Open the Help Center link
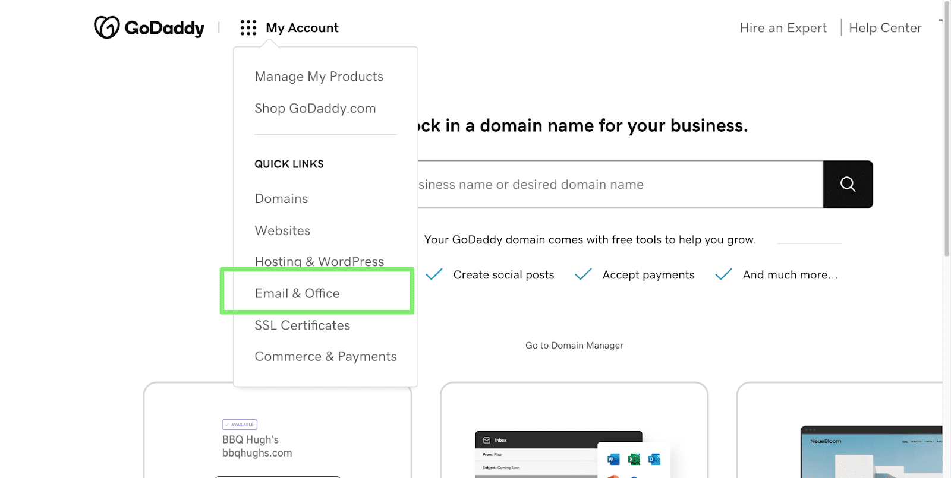The height and width of the screenshot is (478, 951). (x=885, y=28)
